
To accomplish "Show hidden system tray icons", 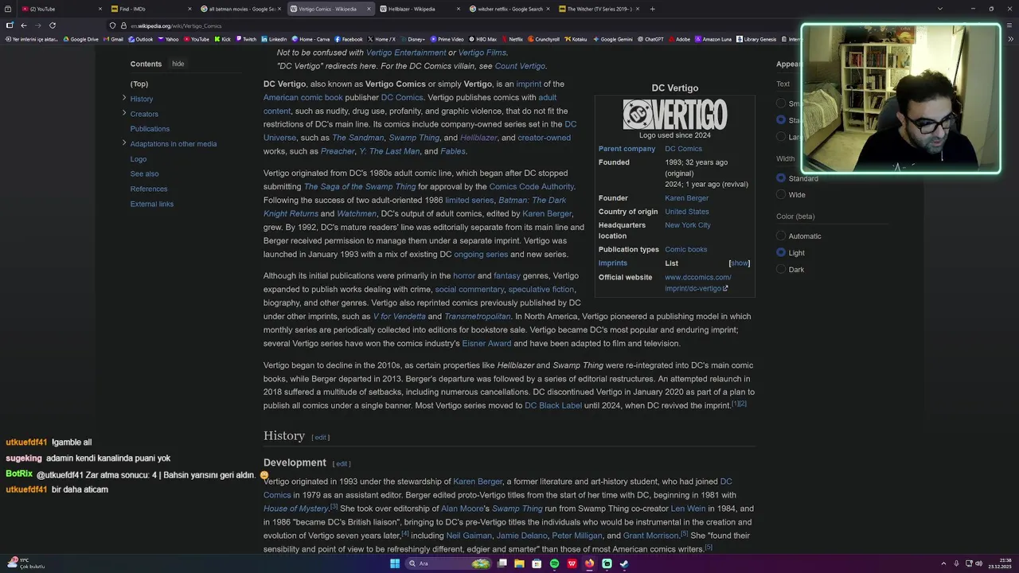I will tap(943, 563).
